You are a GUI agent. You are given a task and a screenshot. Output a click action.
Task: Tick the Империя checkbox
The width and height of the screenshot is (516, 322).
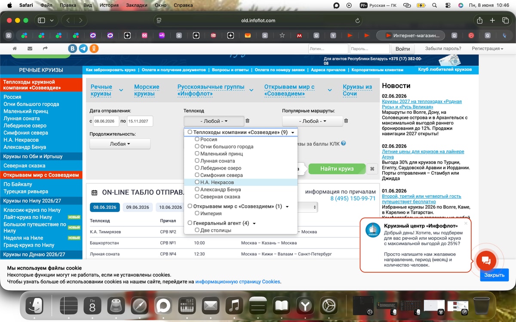point(197,213)
